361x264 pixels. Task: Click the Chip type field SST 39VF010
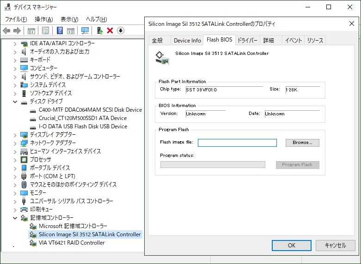click(x=224, y=90)
